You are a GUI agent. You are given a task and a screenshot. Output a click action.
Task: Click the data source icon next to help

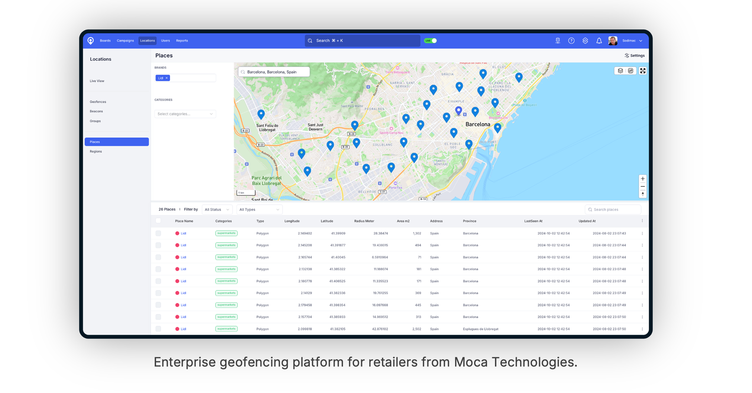pos(558,40)
